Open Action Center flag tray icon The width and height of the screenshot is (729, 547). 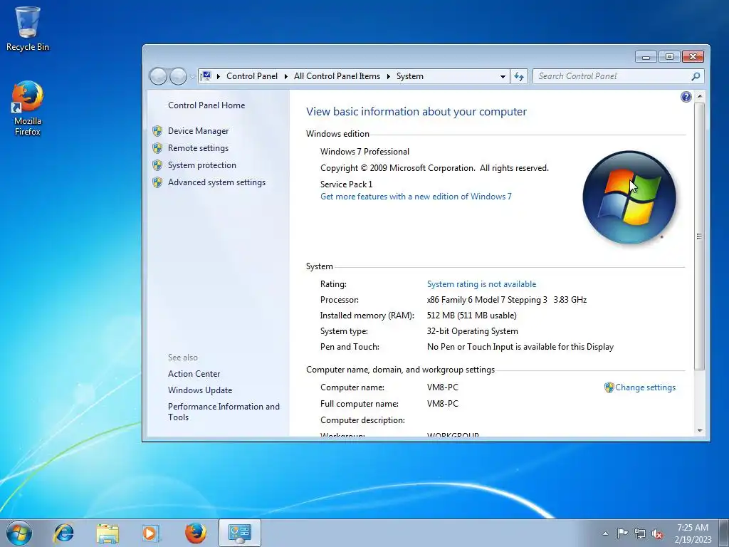coord(622,533)
